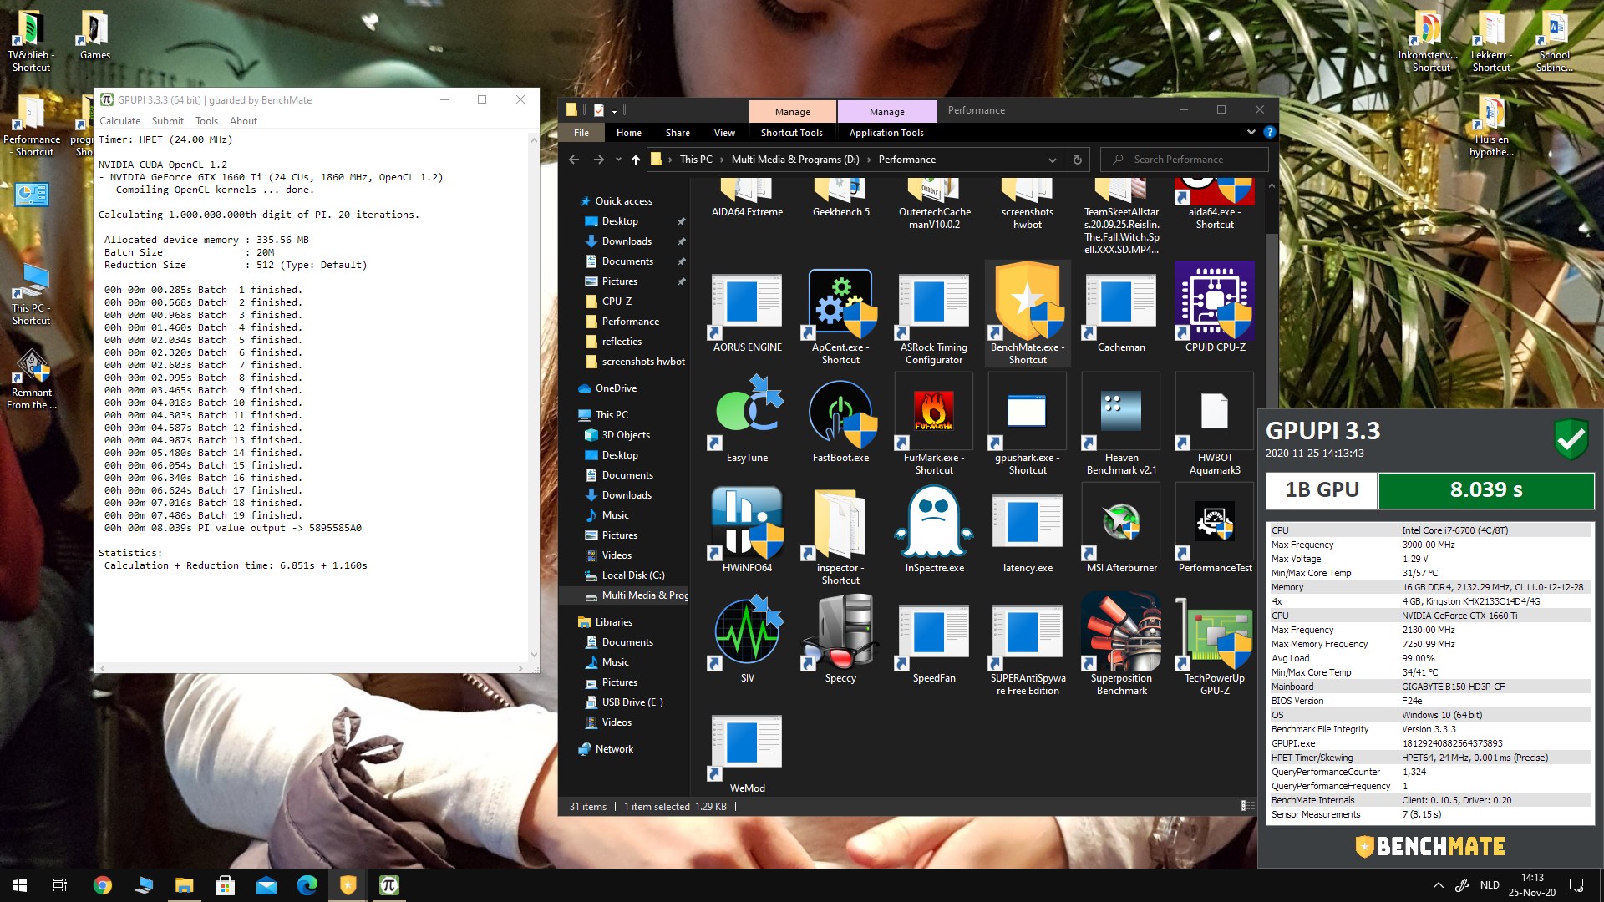Open the InSpectre.exe ghost icon
This screenshot has height=902, width=1604.
click(934, 524)
